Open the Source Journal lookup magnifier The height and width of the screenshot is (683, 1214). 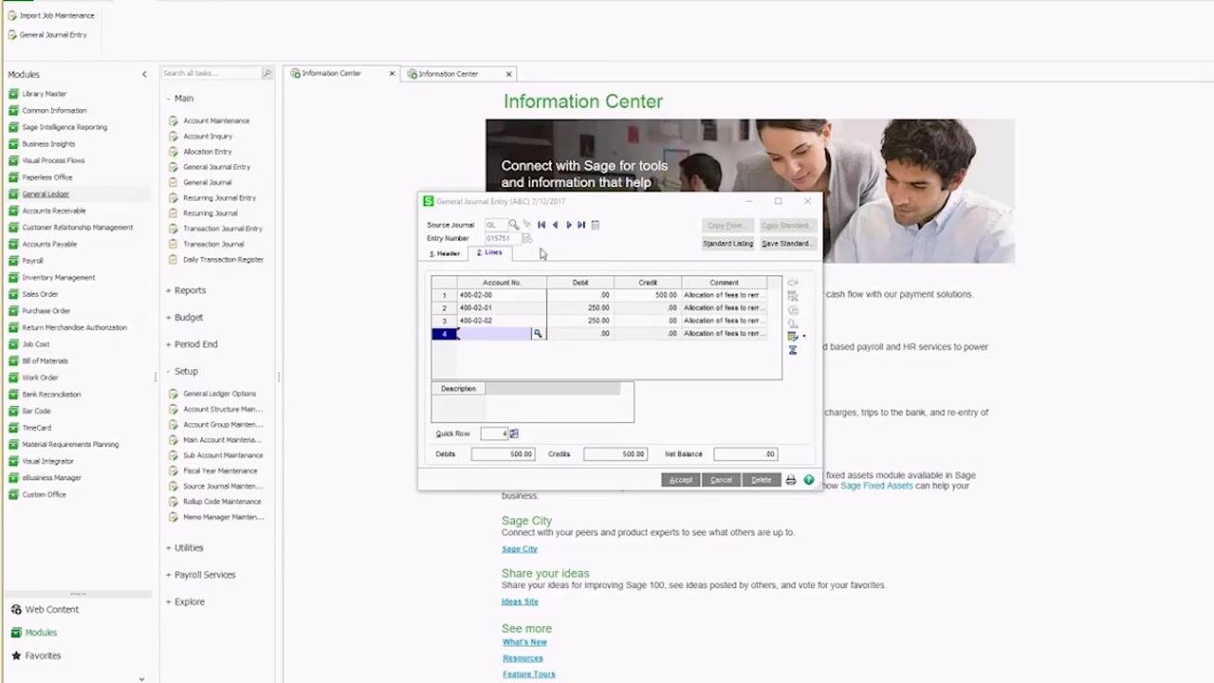point(513,225)
